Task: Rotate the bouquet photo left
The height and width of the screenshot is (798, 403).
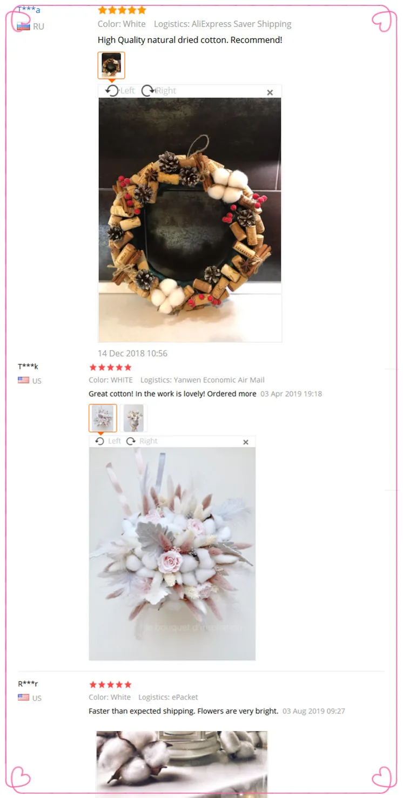Action: (x=108, y=441)
